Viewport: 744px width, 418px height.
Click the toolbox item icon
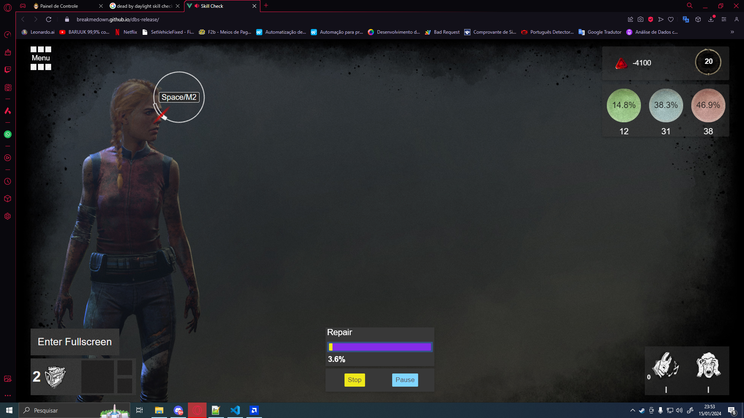pyautogui.click(x=55, y=377)
